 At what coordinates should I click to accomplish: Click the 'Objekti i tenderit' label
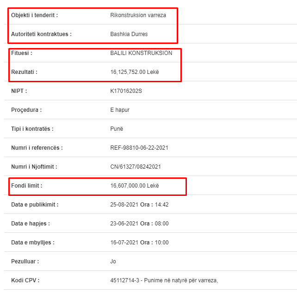[35, 15]
